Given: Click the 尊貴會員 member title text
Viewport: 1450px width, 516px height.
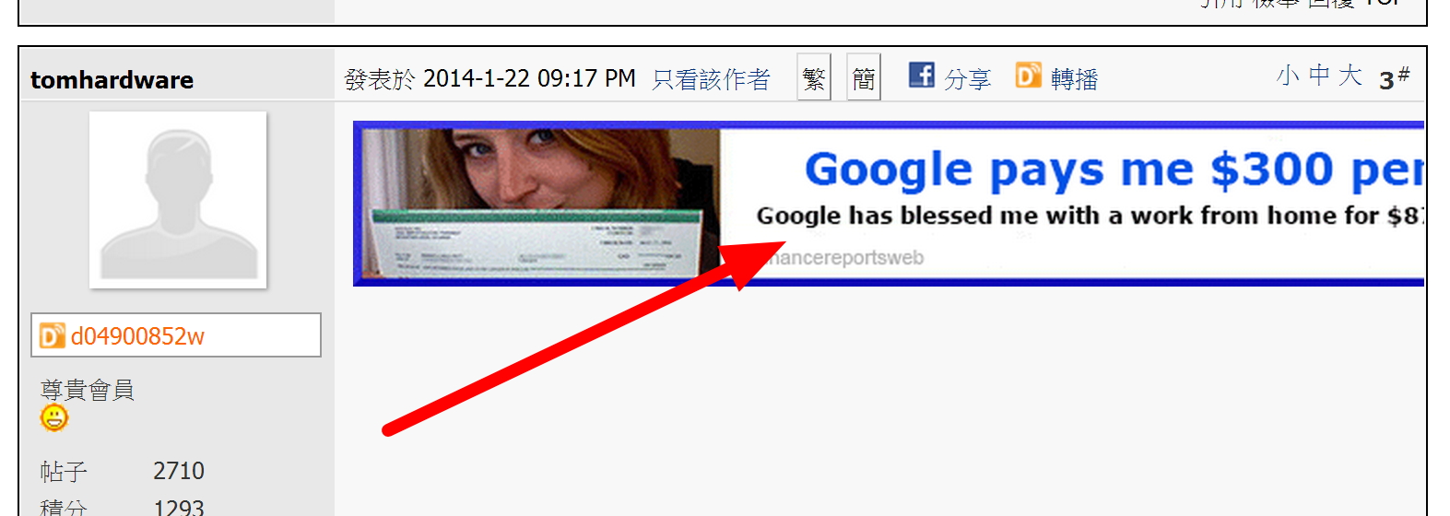Looking at the screenshot, I should point(88,390).
